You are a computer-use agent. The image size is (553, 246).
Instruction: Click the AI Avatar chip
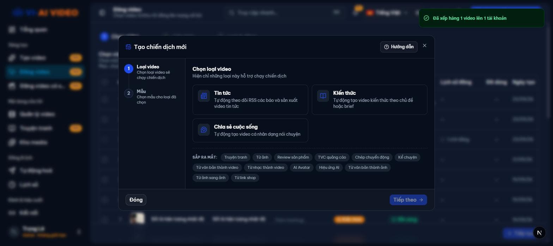click(302, 167)
